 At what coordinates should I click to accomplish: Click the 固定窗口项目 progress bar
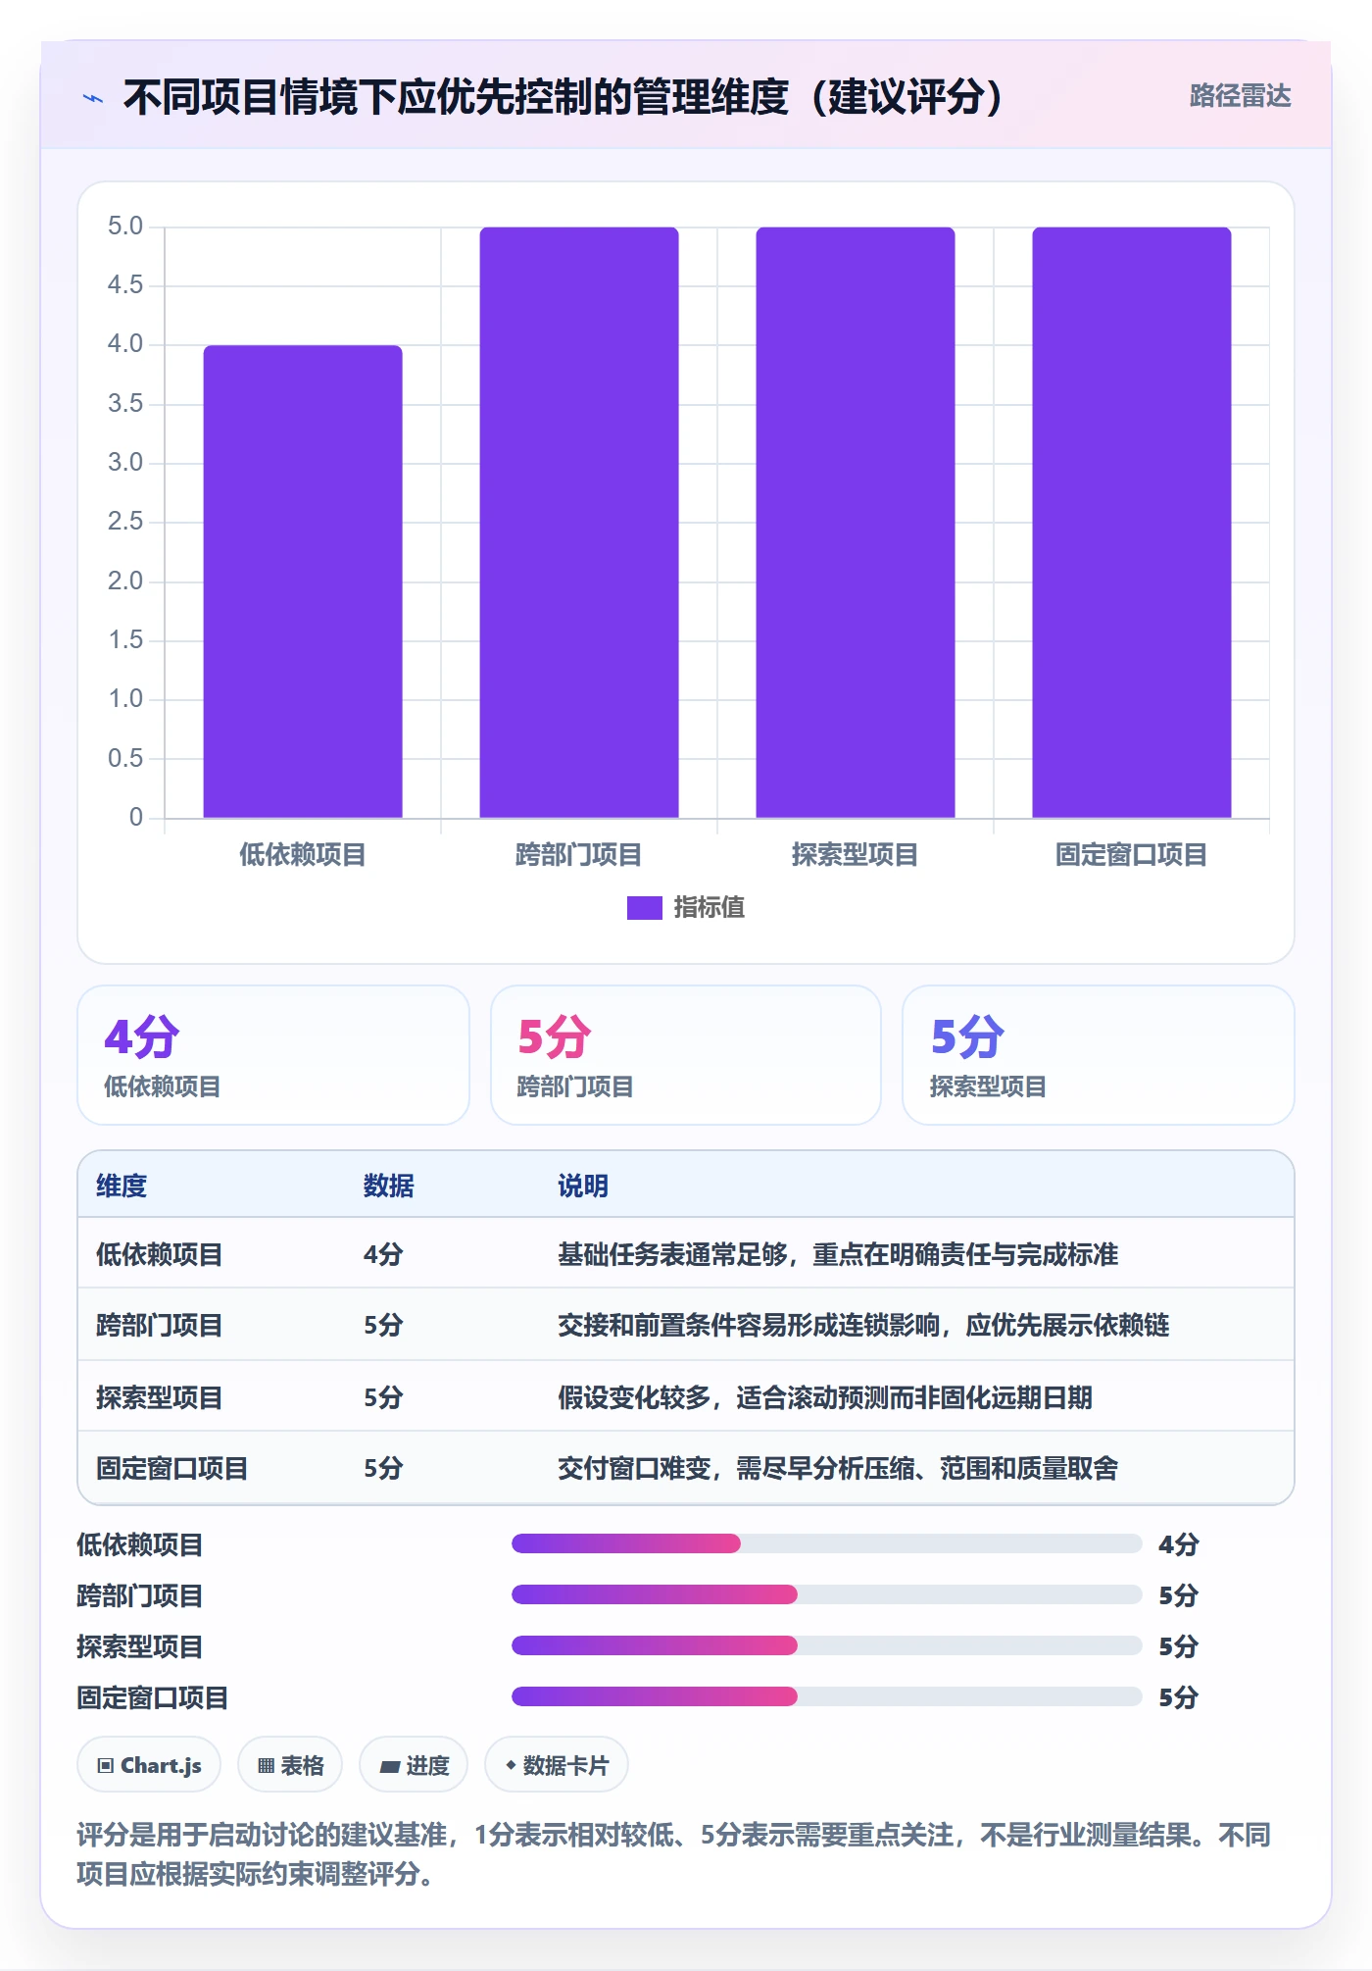[827, 1696]
